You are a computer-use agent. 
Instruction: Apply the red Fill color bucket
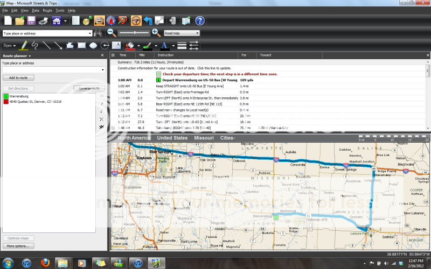point(130,46)
